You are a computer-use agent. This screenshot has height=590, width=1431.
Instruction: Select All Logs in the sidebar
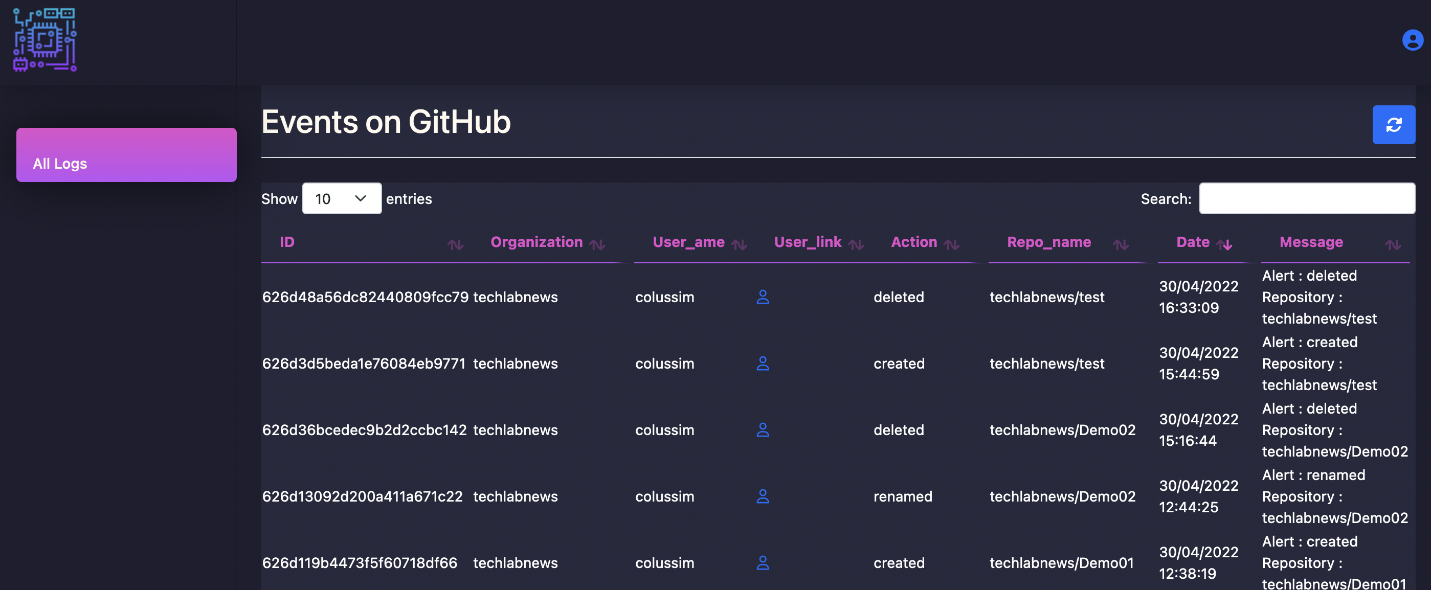click(126, 155)
